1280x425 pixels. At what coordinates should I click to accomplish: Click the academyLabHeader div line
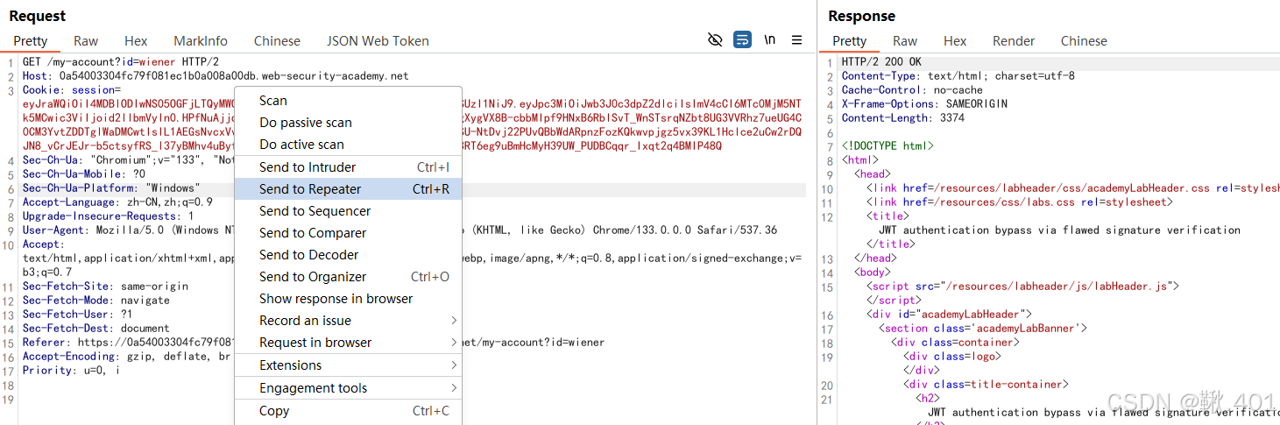point(950,315)
